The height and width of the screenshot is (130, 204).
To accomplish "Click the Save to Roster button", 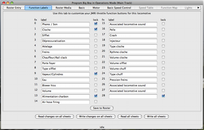I will [102, 108].
